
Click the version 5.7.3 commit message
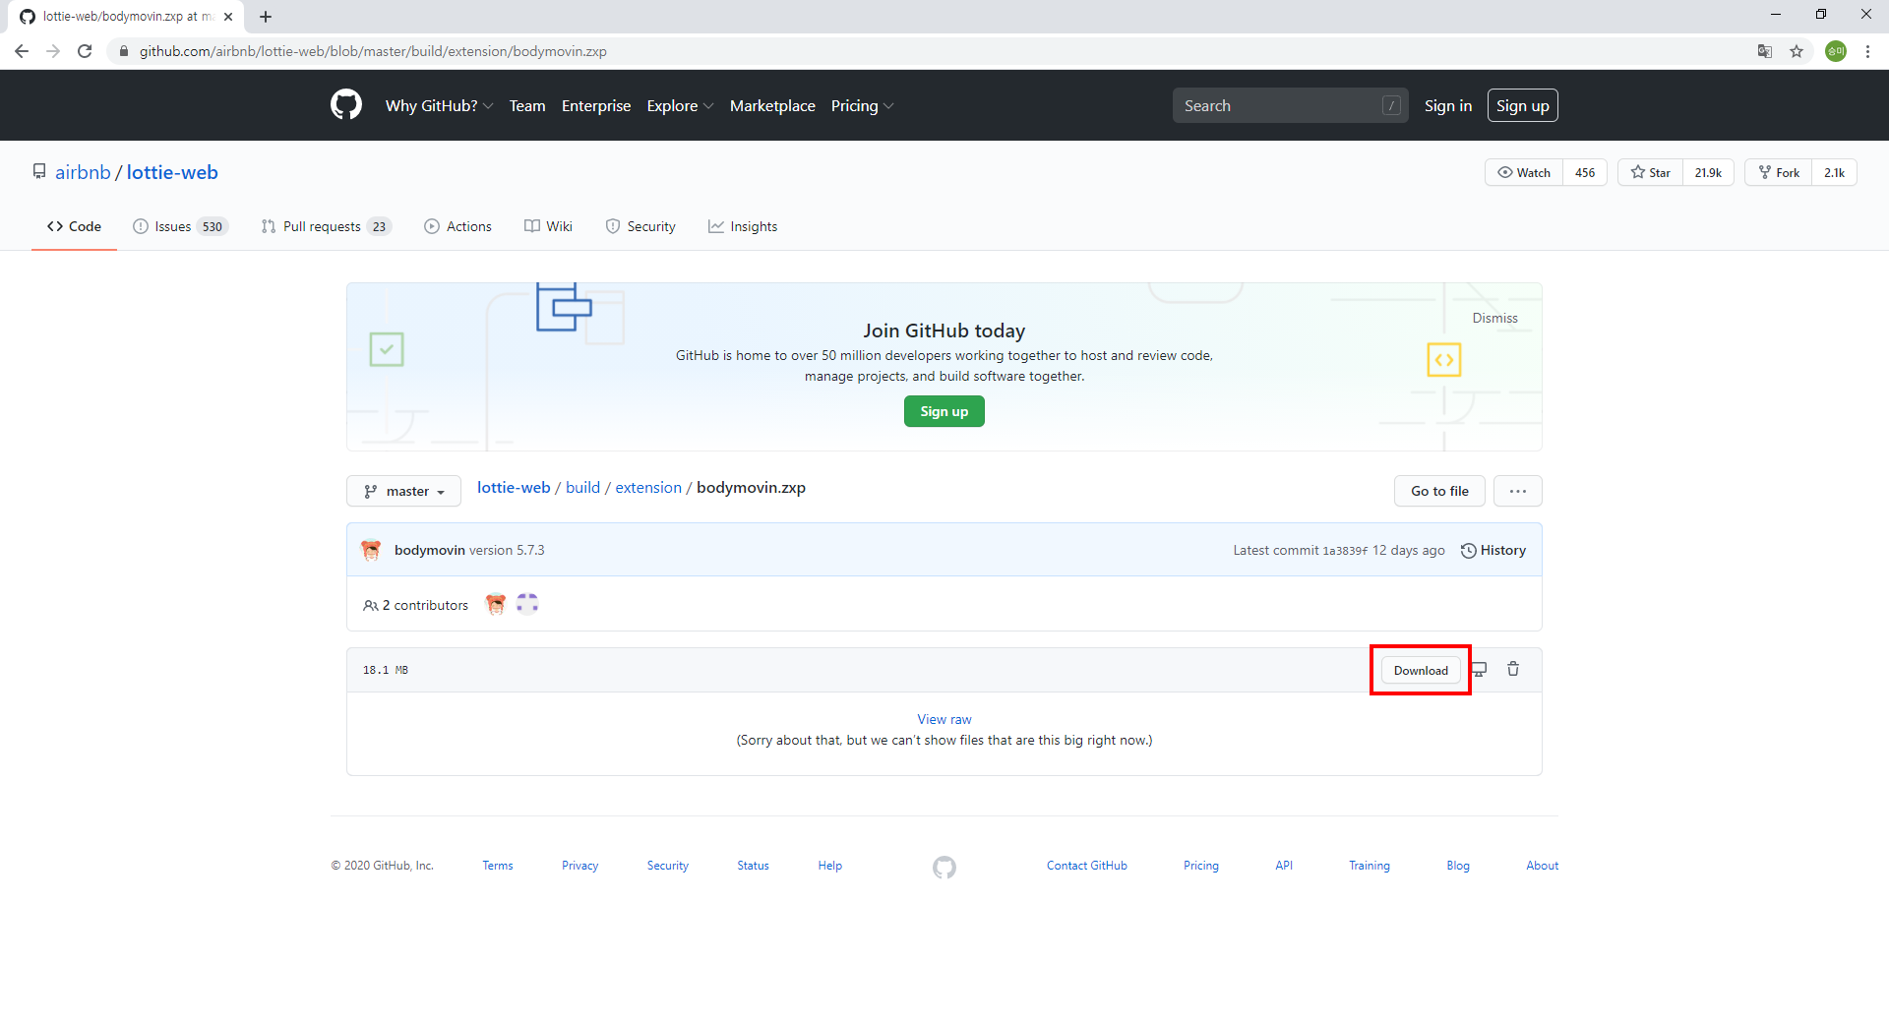pos(507,550)
